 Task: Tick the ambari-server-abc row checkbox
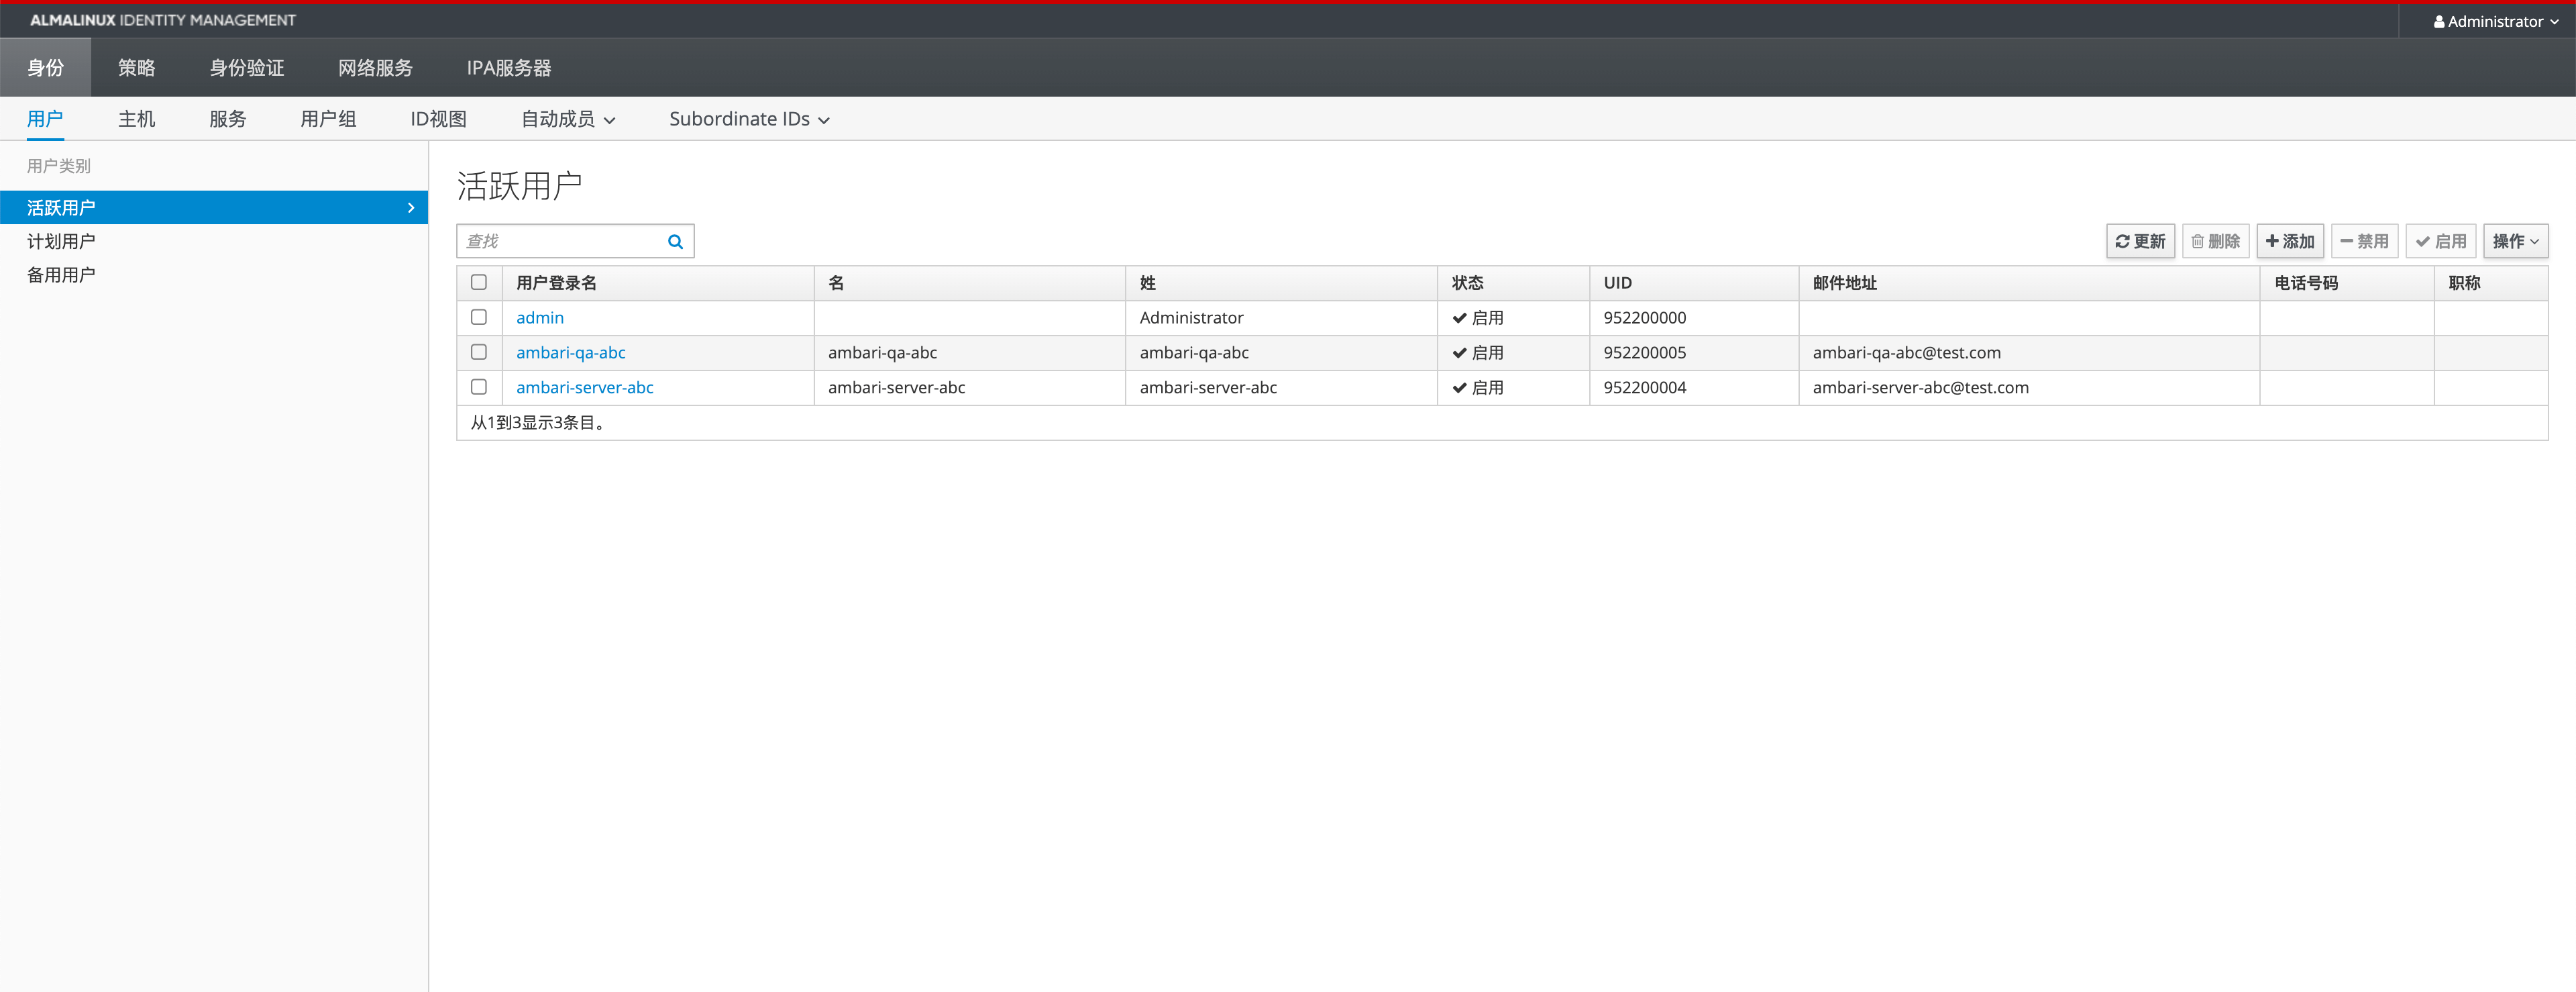[x=479, y=387]
